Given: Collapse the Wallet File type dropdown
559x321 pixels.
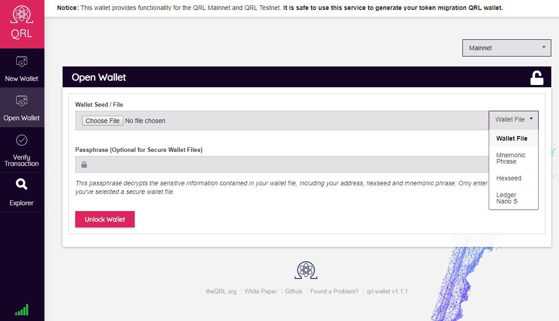Looking at the screenshot, I should (514, 120).
